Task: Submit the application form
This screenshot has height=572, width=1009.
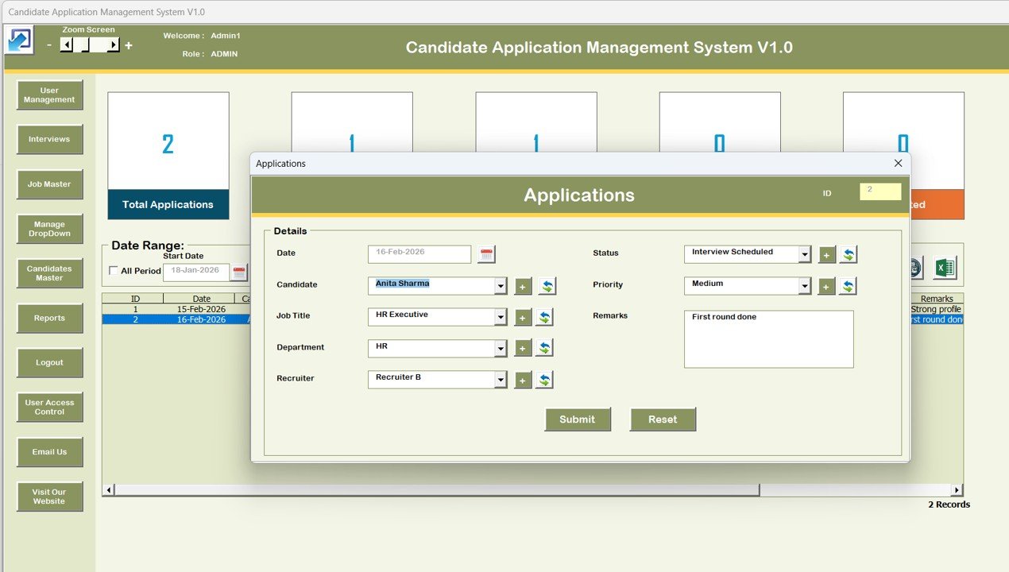Action: click(x=578, y=419)
